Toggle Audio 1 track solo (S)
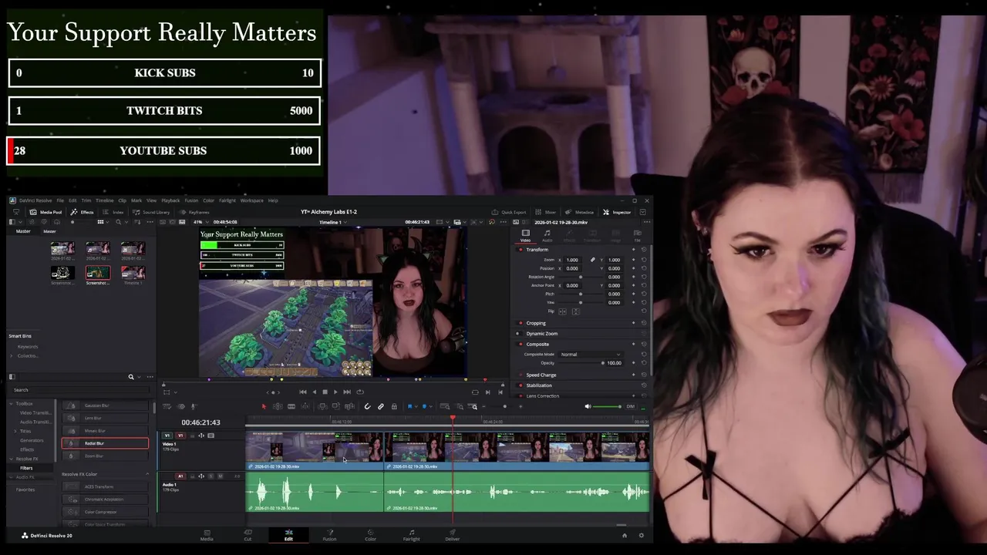The image size is (987, 555). [x=211, y=476]
